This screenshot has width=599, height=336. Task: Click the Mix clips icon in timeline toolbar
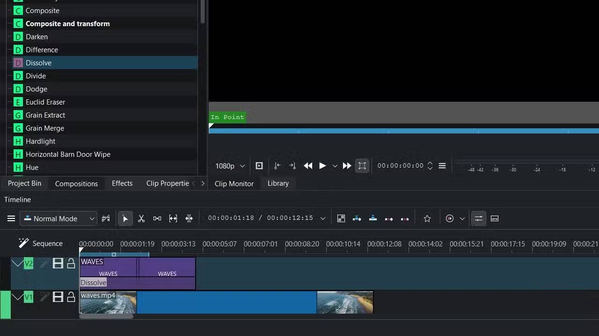(341, 218)
